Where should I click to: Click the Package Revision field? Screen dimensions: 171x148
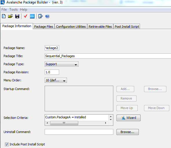click(52, 72)
